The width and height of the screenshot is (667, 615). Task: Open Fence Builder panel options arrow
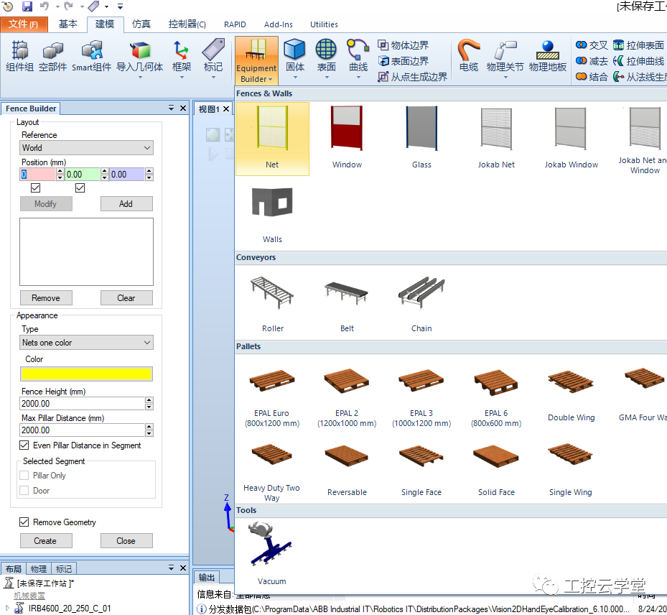click(x=171, y=108)
